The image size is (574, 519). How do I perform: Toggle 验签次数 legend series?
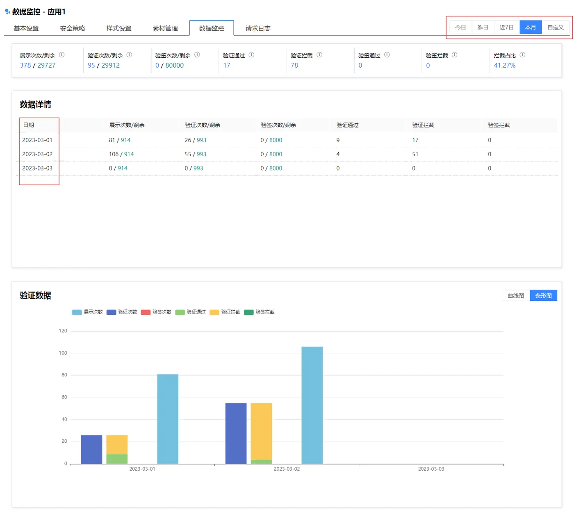coord(156,312)
